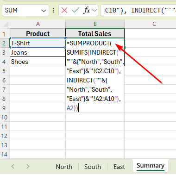Click cell A4 containing Shoes

coord(38,62)
